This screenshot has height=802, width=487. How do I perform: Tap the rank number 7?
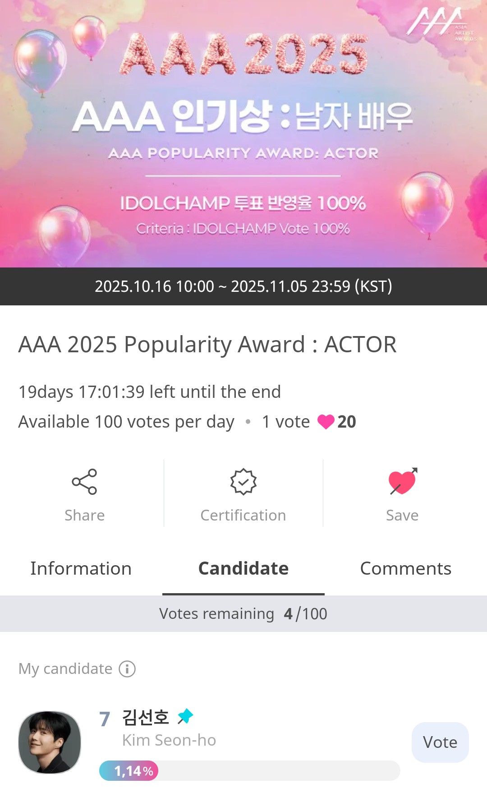[x=105, y=719]
